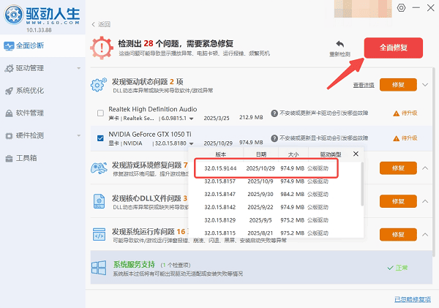Open the 查看详情 link
The width and height of the screenshot is (439, 308).
(x=364, y=85)
